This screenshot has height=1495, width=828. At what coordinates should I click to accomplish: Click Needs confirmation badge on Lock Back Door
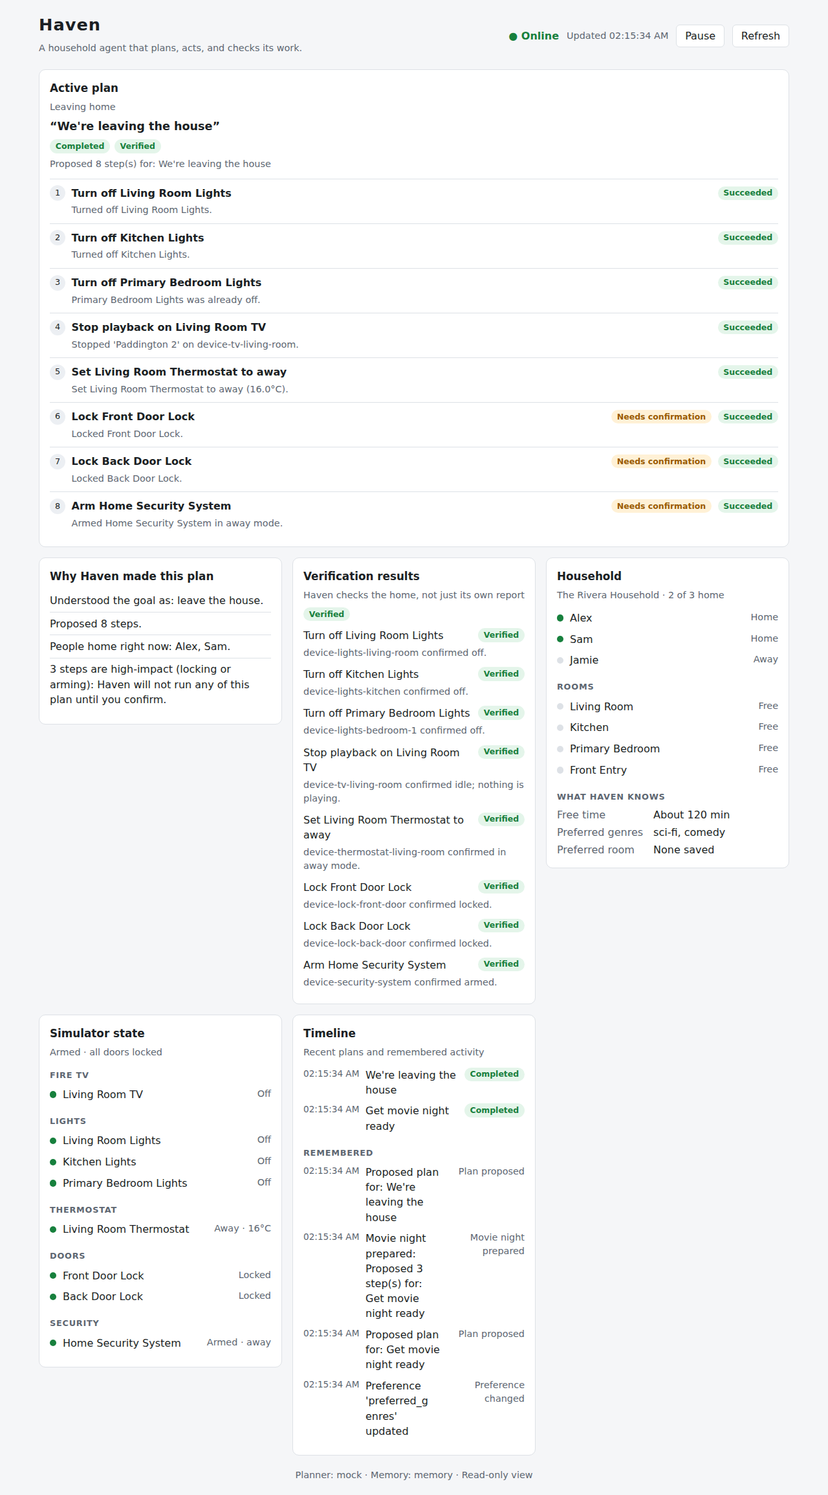661,462
